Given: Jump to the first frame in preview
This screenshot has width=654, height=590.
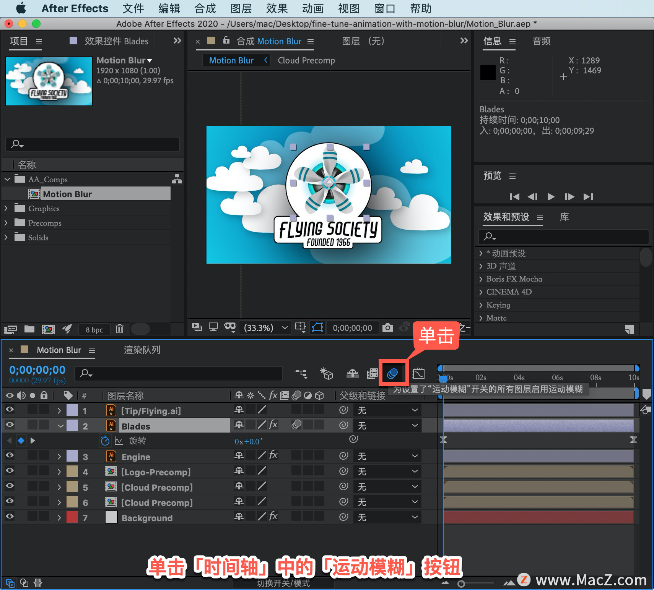Looking at the screenshot, I should click(x=515, y=197).
